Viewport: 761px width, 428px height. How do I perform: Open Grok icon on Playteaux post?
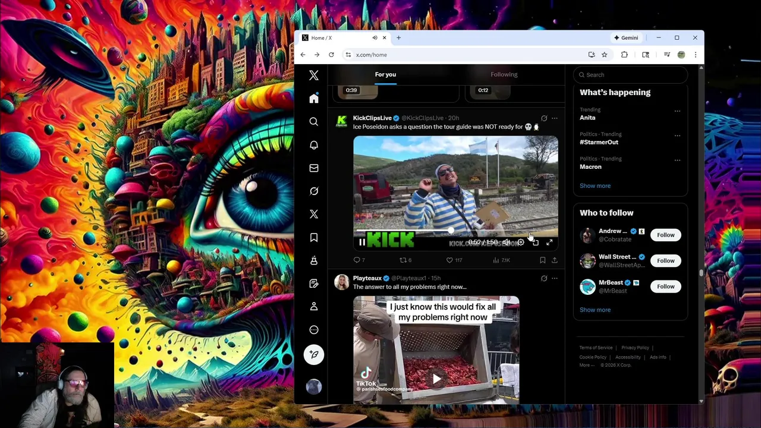pyautogui.click(x=544, y=278)
